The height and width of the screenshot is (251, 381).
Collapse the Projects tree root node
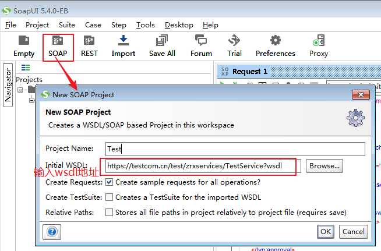20,90
